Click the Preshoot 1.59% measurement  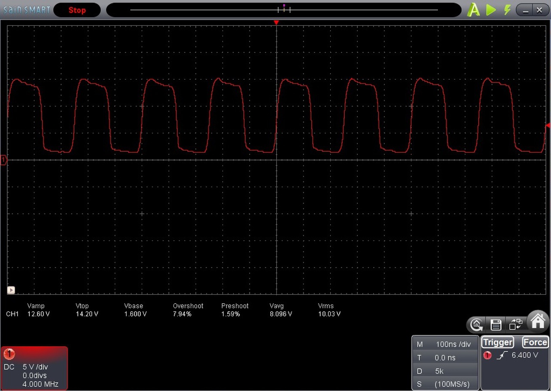pyautogui.click(x=235, y=310)
